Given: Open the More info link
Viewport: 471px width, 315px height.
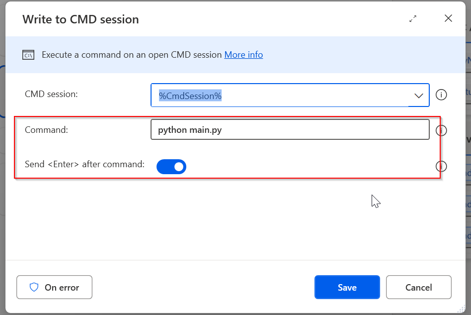Looking at the screenshot, I should pyautogui.click(x=243, y=55).
